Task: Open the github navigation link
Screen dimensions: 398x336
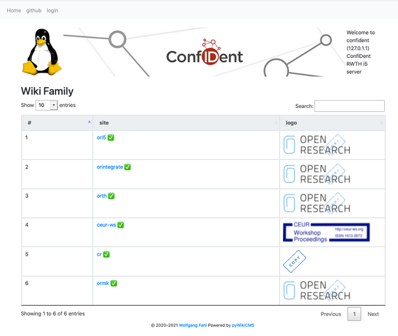Action: [x=34, y=11]
